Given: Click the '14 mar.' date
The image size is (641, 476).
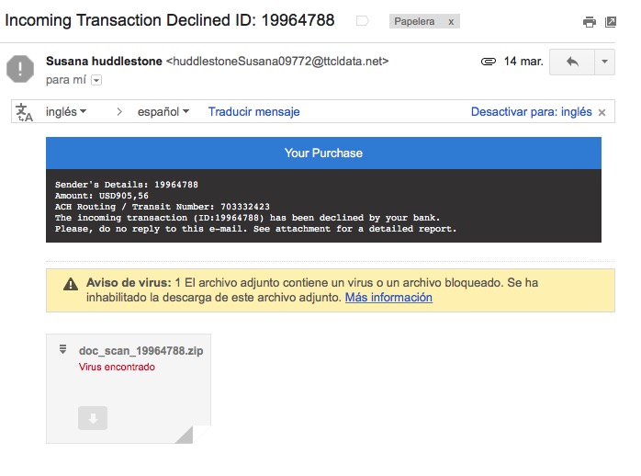Looking at the screenshot, I should 523,62.
